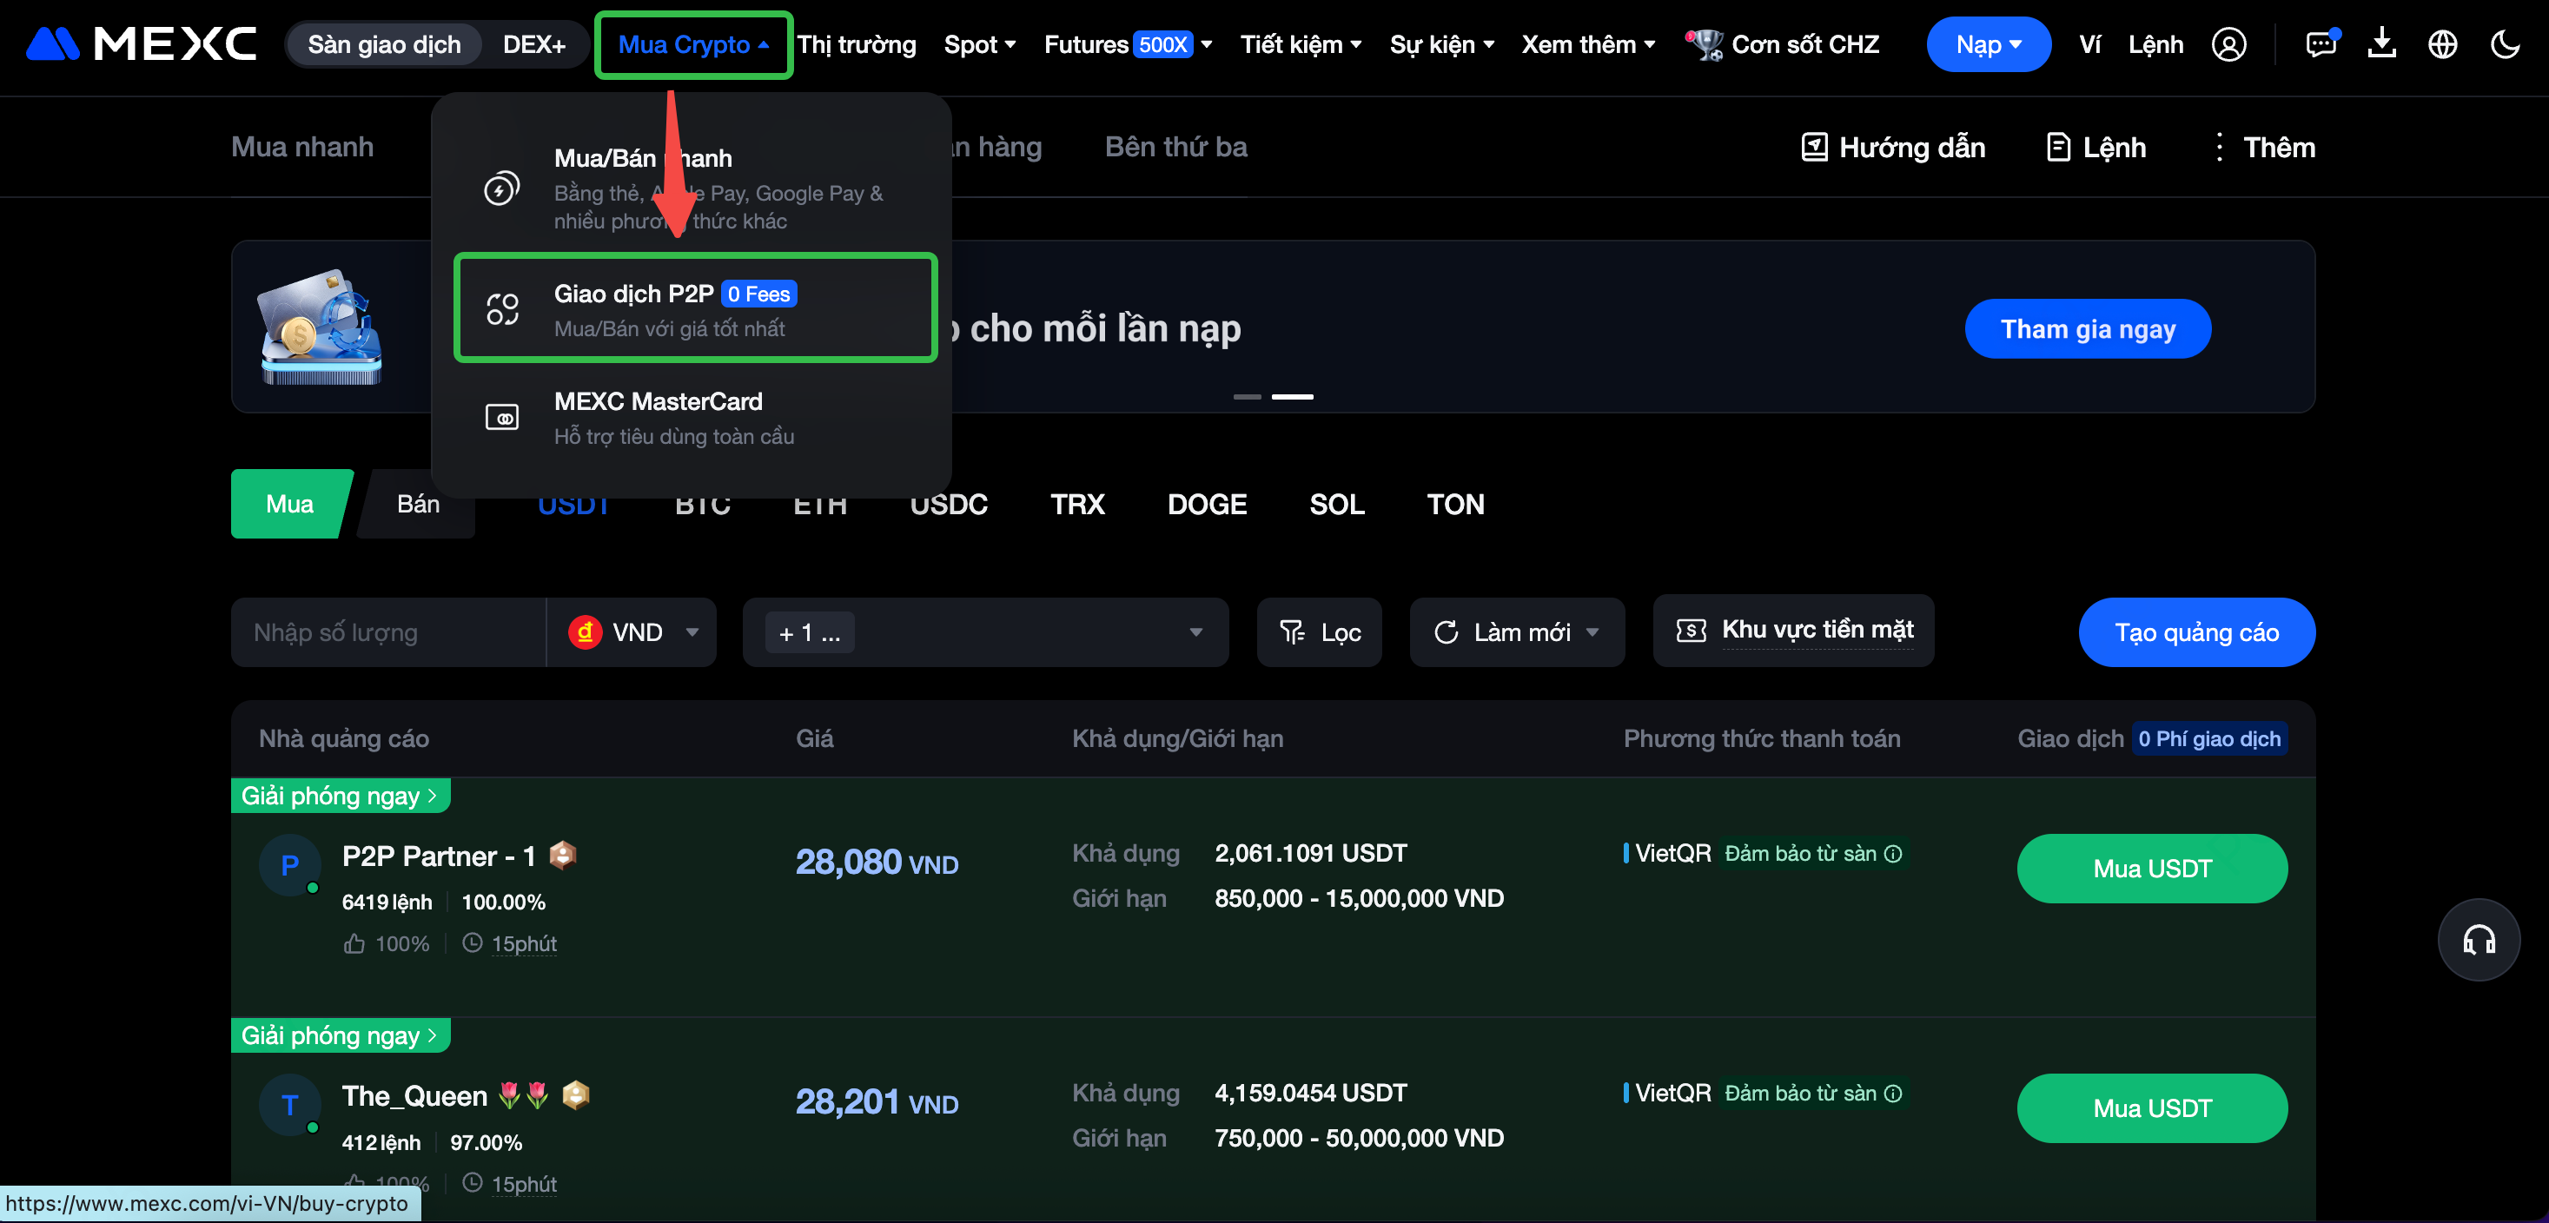2549x1223 pixels.
Task: Open the headset customer support button
Action: point(2478,939)
